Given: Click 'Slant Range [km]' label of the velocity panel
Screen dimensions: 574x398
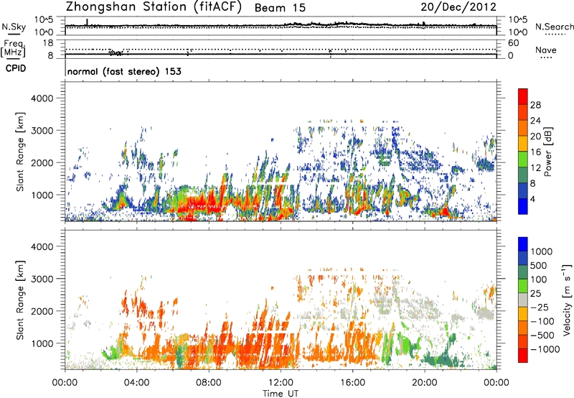Looking at the screenshot, I should coord(20,300).
